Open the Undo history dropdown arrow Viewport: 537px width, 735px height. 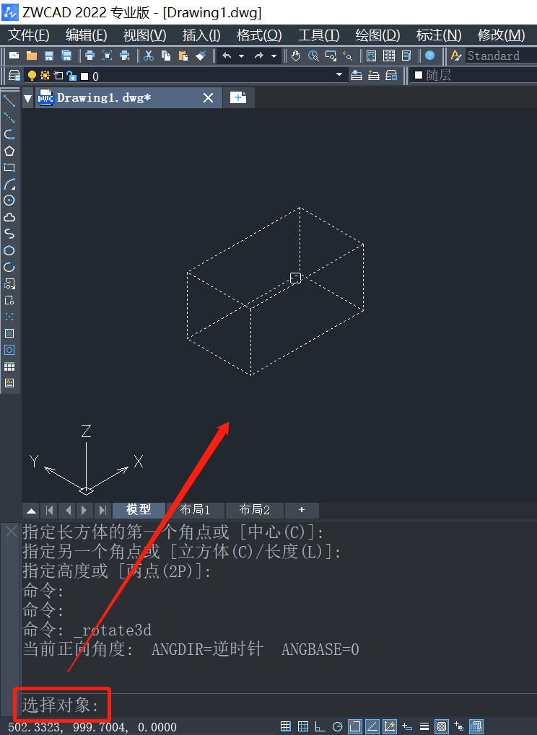(242, 56)
